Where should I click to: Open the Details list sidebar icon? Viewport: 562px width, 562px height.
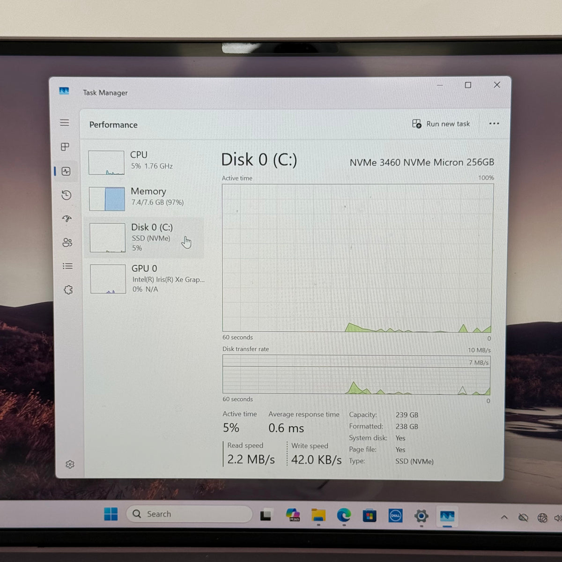(68, 266)
